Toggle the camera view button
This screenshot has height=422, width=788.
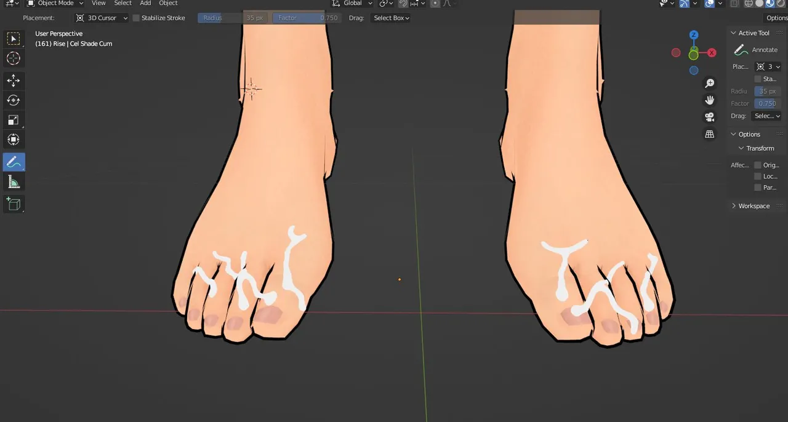pos(710,117)
